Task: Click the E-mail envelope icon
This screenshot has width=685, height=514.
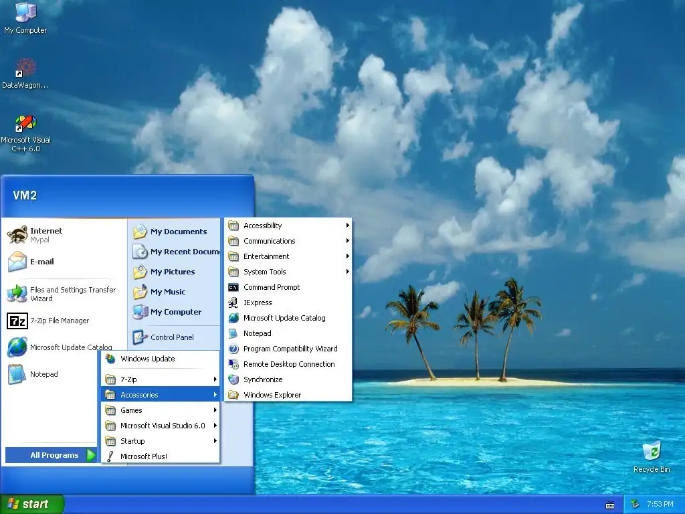Action: tap(17, 262)
